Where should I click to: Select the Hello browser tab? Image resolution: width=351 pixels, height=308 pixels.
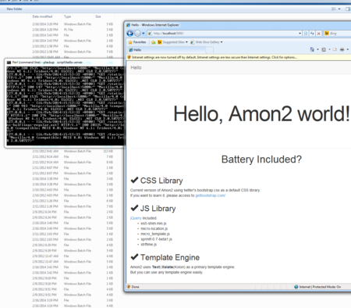(167, 50)
